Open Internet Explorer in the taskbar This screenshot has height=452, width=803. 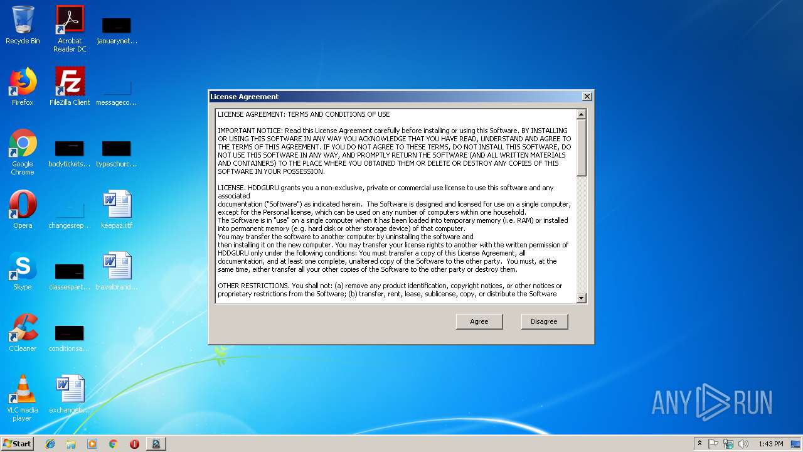click(50, 444)
